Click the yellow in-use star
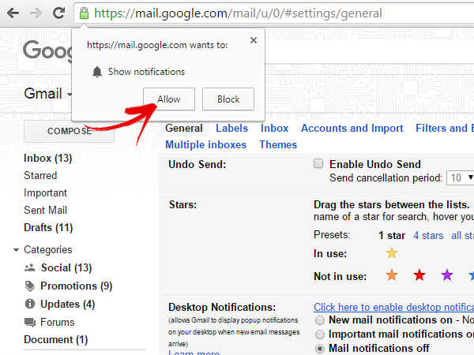Image resolution: width=474 pixels, height=355 pixels. (x=391, y=253)
